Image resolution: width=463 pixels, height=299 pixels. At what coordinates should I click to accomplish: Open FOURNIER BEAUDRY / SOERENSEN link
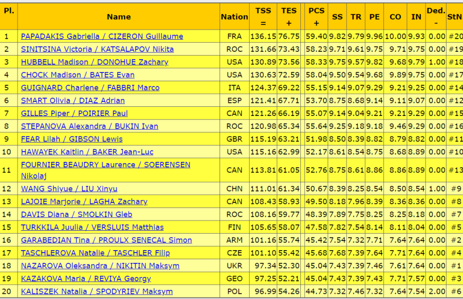coord(105,165)
